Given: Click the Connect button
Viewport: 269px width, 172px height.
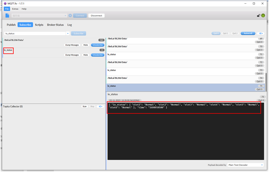Looking at the screenshot, I should (x=80, y=15).
